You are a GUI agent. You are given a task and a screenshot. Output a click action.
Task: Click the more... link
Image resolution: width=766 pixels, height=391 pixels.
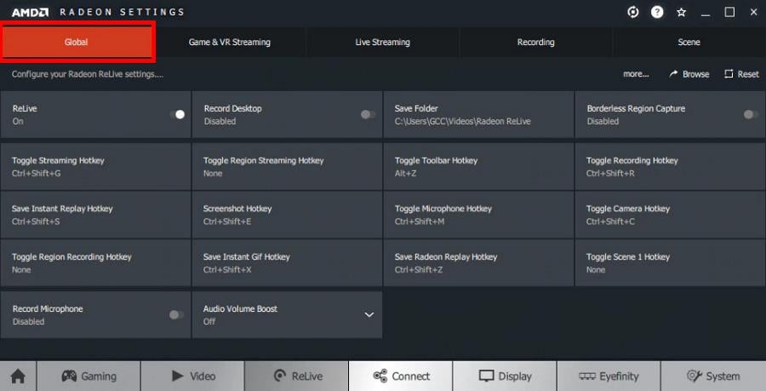coord(636,74)
